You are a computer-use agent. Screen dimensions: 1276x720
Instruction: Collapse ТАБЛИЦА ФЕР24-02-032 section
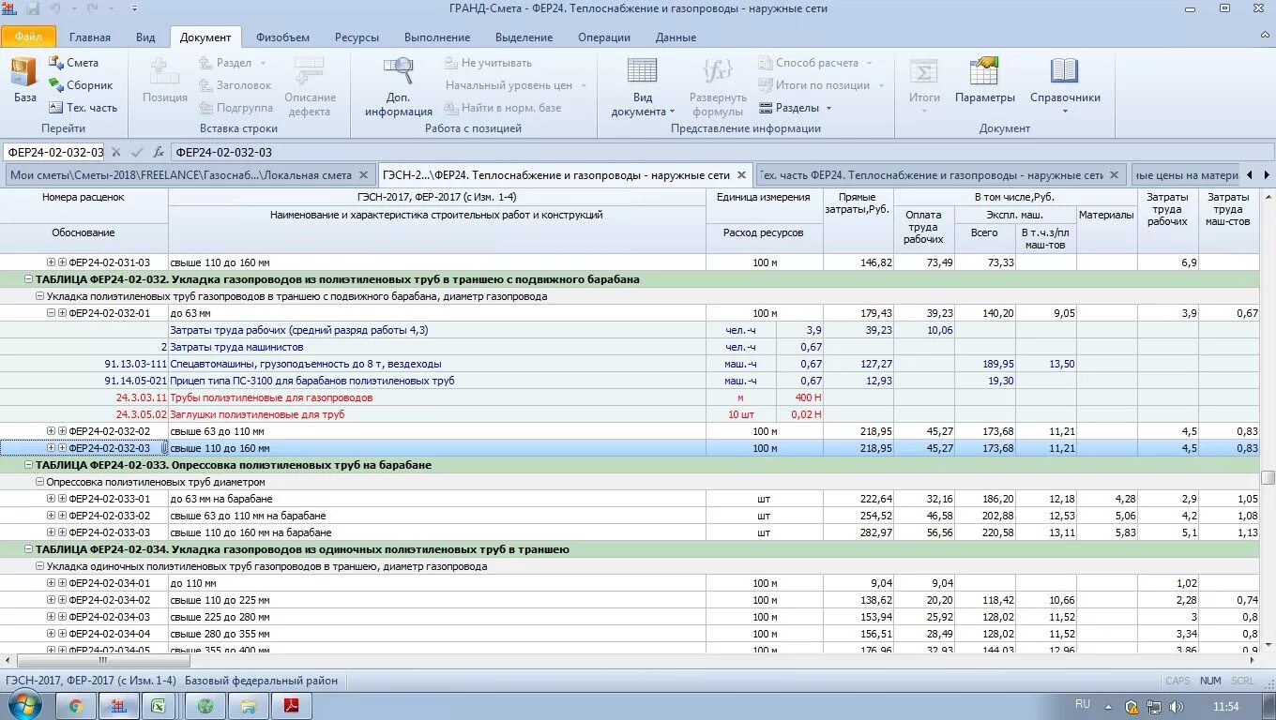(x=29, y=279)
